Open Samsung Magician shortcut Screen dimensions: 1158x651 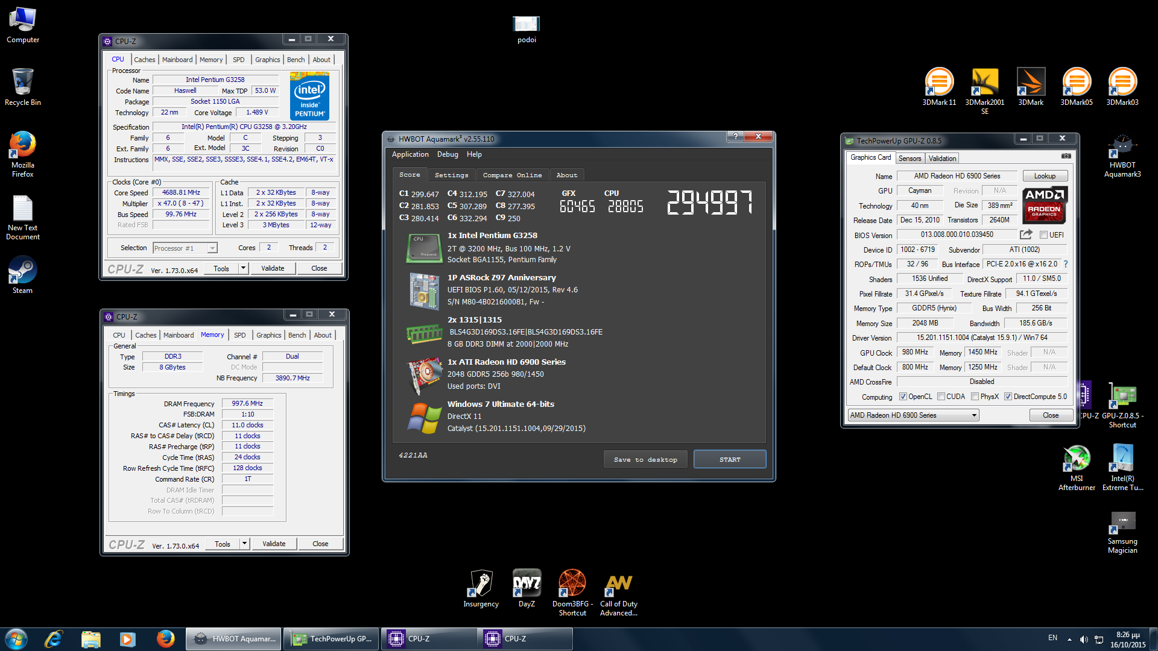coord(1122,533)
